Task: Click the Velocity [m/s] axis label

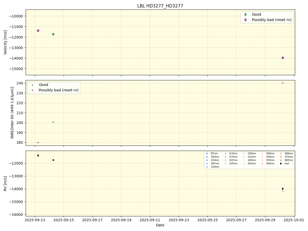Action: [5, 42]
